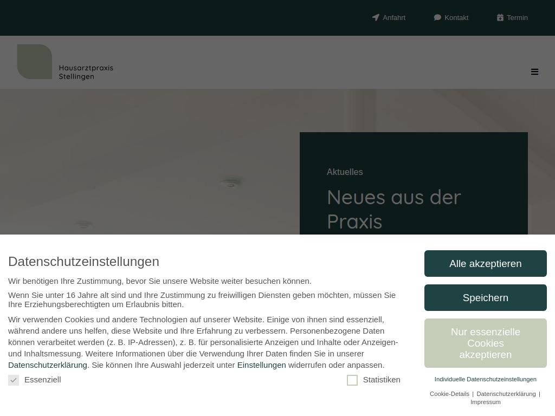Choose Nur essenzielle Cookies akzeptieren
The height and width of the screenshot is (416, 555).
(486, 343)
